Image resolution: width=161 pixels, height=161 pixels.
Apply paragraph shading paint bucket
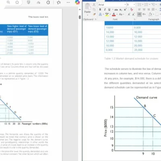tap(150, 14)
